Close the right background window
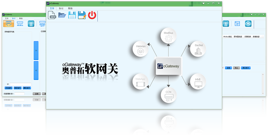The height and width of the screenshot is (135, 268). click(x=263, y=15)
